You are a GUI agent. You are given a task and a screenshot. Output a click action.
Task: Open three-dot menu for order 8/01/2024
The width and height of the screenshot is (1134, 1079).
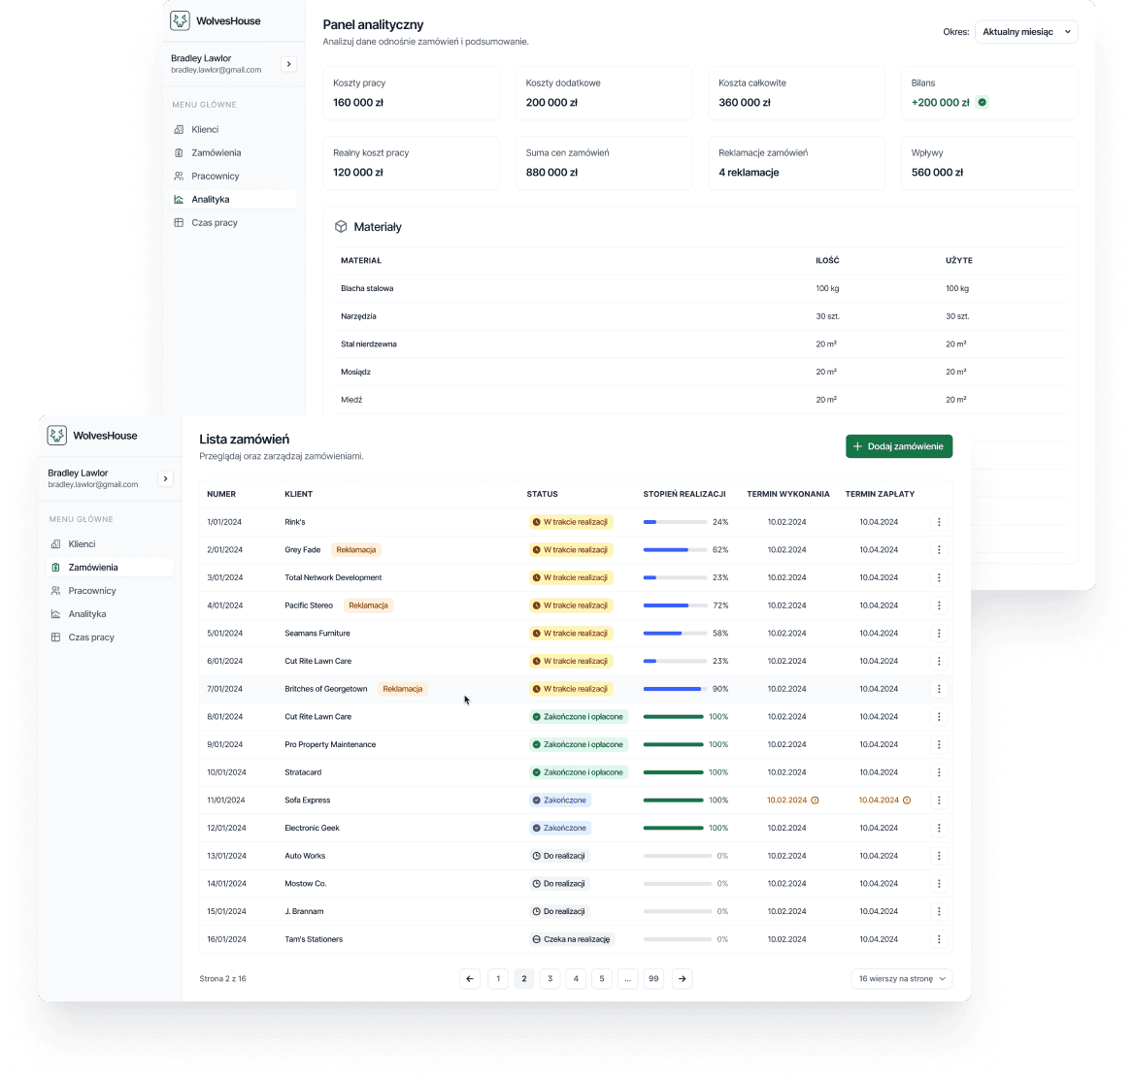[939, 717]
